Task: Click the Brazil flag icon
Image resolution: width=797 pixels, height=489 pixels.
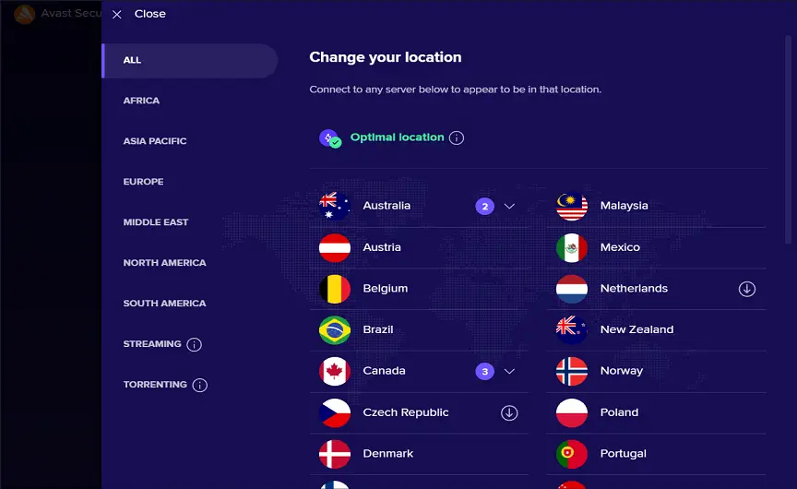Action: 335,330
